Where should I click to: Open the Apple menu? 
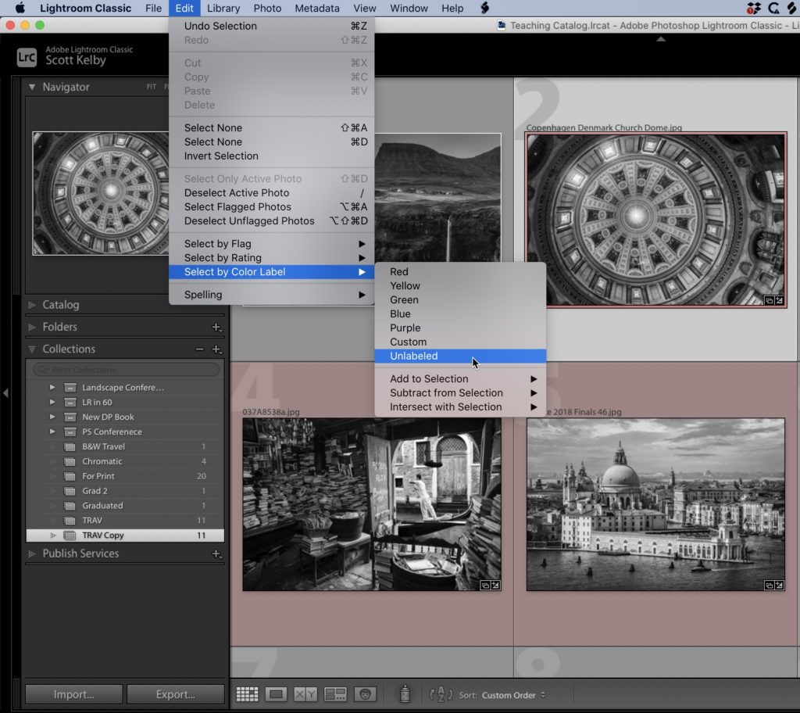(20, 8)
